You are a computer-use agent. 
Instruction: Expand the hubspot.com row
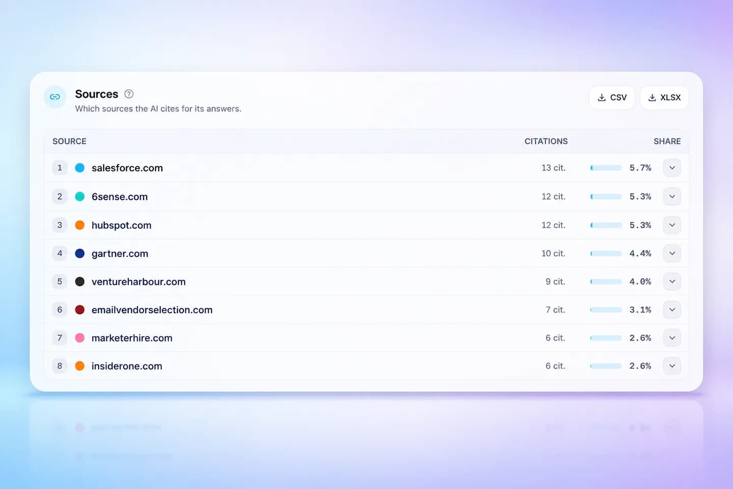click(672, 225)
